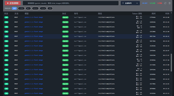Open model link in the 09:18:29 row
The height and width of the screenshot is (96, 174).
[x=34, y=46]
